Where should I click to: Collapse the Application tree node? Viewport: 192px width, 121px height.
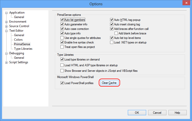pyautogui.click(x=6, y=13)
